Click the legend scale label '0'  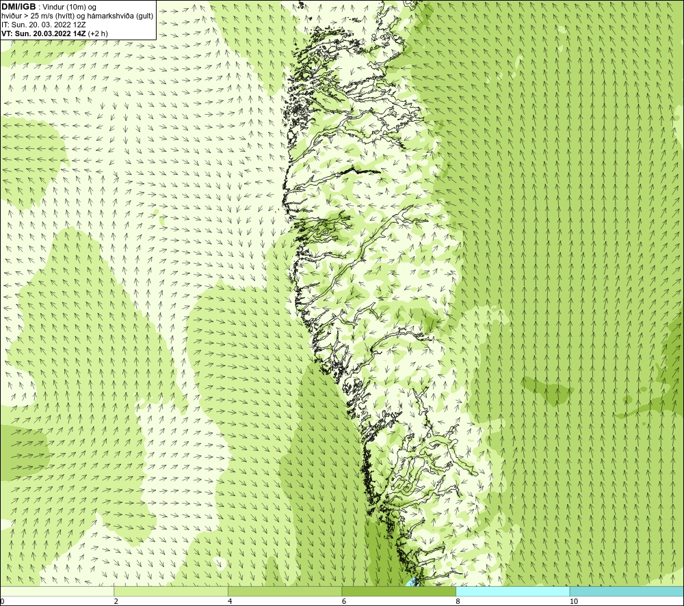[2, 601]
